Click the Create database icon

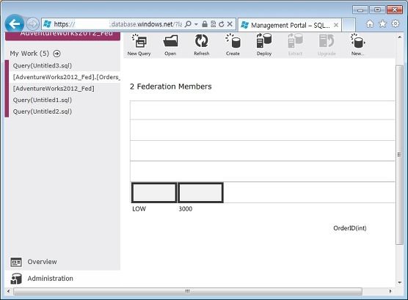tap(233, 45)
